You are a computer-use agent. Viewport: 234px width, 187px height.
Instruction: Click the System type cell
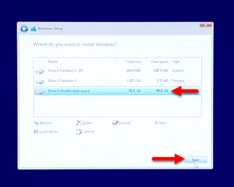click(x=178, y=70)
